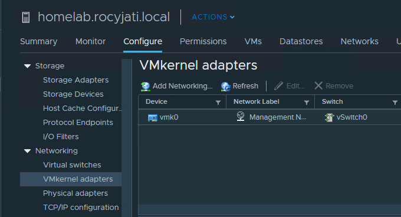Select Networking in the sidebar
This screenshot has height=217, width=401.
57,151
